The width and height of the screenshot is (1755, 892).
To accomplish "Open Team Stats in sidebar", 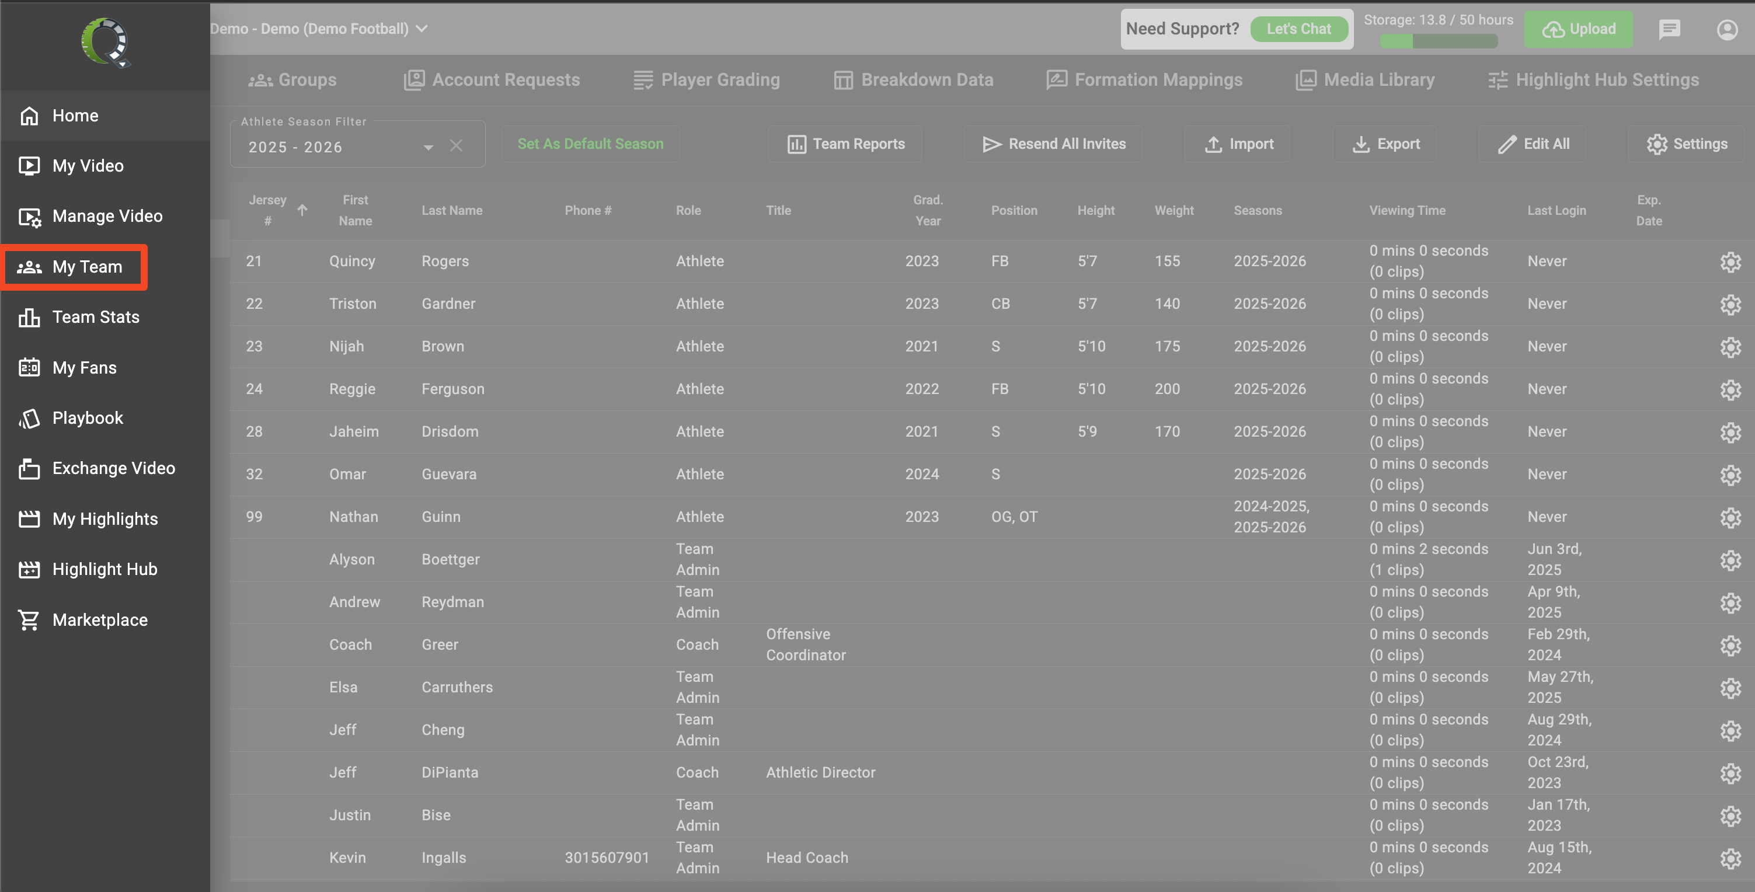I will coord(105,317).
